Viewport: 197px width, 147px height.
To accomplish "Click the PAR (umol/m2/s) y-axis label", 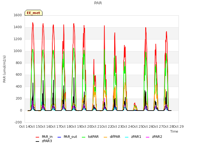I will click(4, 69).
